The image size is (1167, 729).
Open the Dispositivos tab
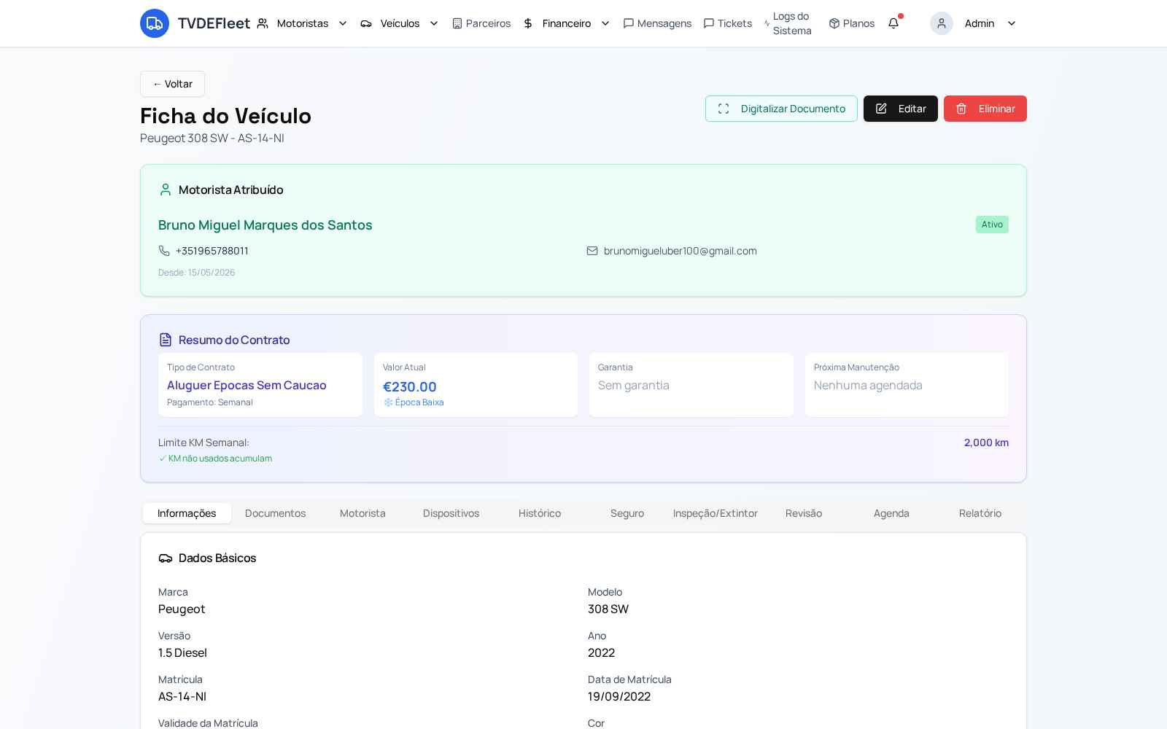point(451,513)
